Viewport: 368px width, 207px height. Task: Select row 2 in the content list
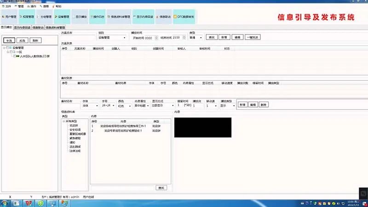(131, 131)
